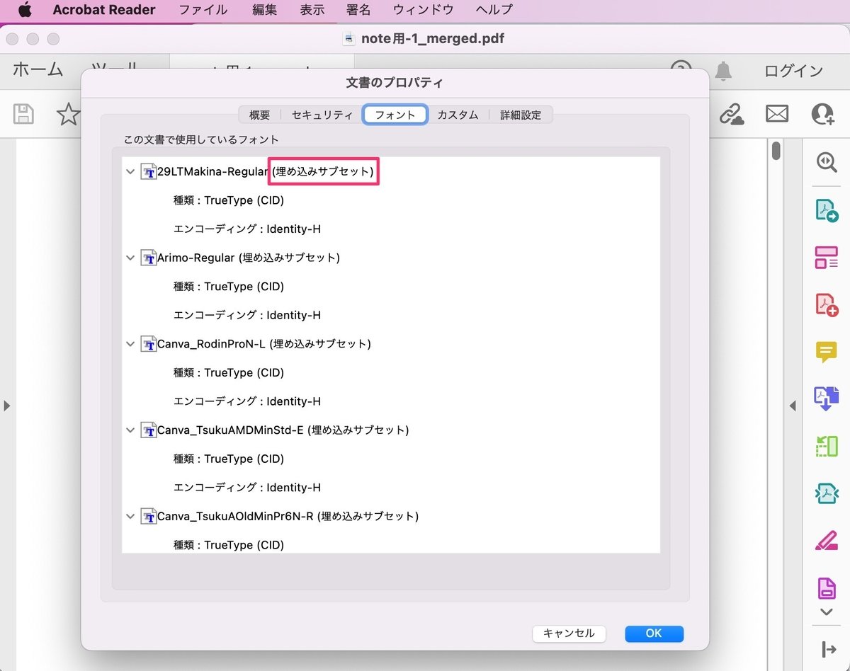Viewport: 850px width, 671px height.
Task: Click 種類 : TrueType (CID) under Canva_RodinProN-L
Action: point(229,373)
